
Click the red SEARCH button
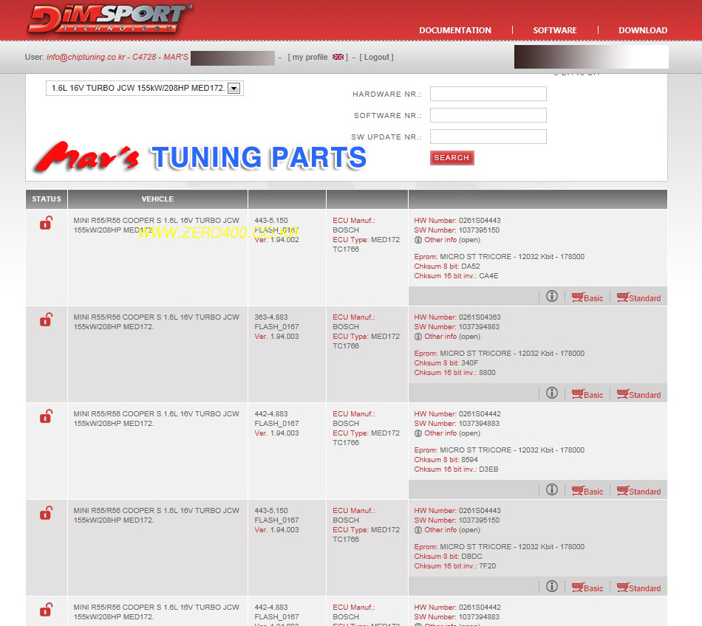[451, 158]
